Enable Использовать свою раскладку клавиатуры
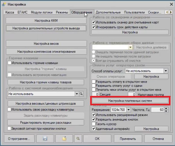The width and height of the screenshot is (175, 146). (x=9, y=109)
